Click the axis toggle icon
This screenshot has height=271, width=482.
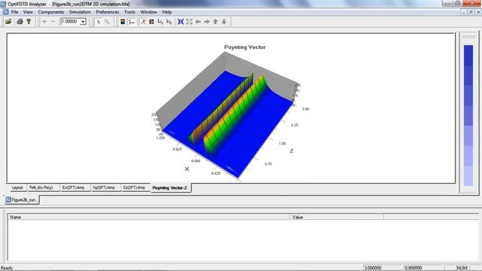132,22
